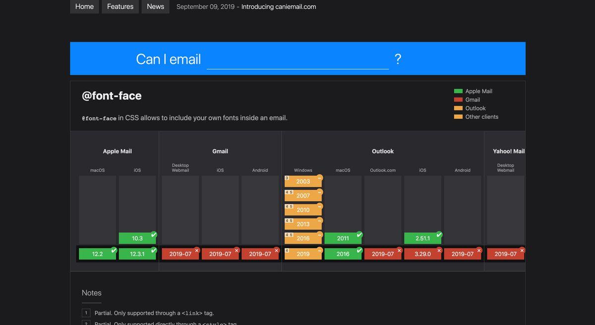Select Outlook Windows 2013 cell

pos(303,224)
